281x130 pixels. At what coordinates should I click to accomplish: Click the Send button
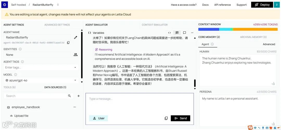[181, 118]
